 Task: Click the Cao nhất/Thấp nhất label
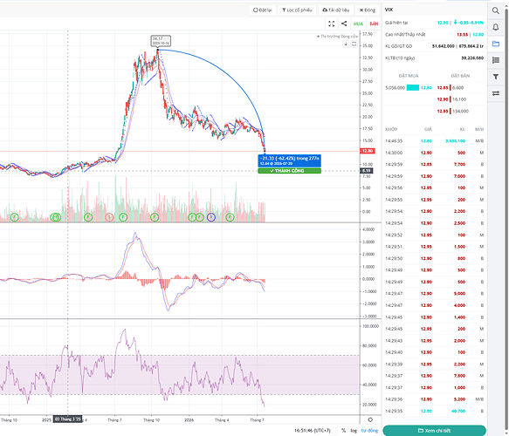[405, 34]
